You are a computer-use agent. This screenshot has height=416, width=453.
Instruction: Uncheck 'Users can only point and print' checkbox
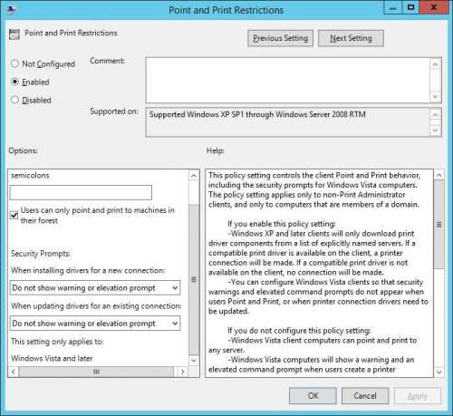pos(14,215)
